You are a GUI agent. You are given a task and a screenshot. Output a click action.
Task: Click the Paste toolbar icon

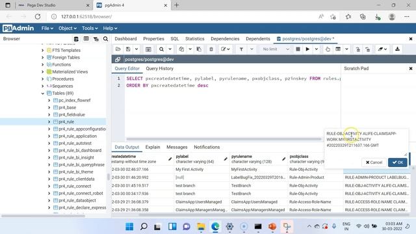coord(199,49)
